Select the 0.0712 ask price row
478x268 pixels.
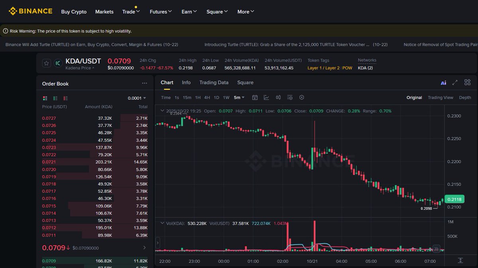(95, 227)
